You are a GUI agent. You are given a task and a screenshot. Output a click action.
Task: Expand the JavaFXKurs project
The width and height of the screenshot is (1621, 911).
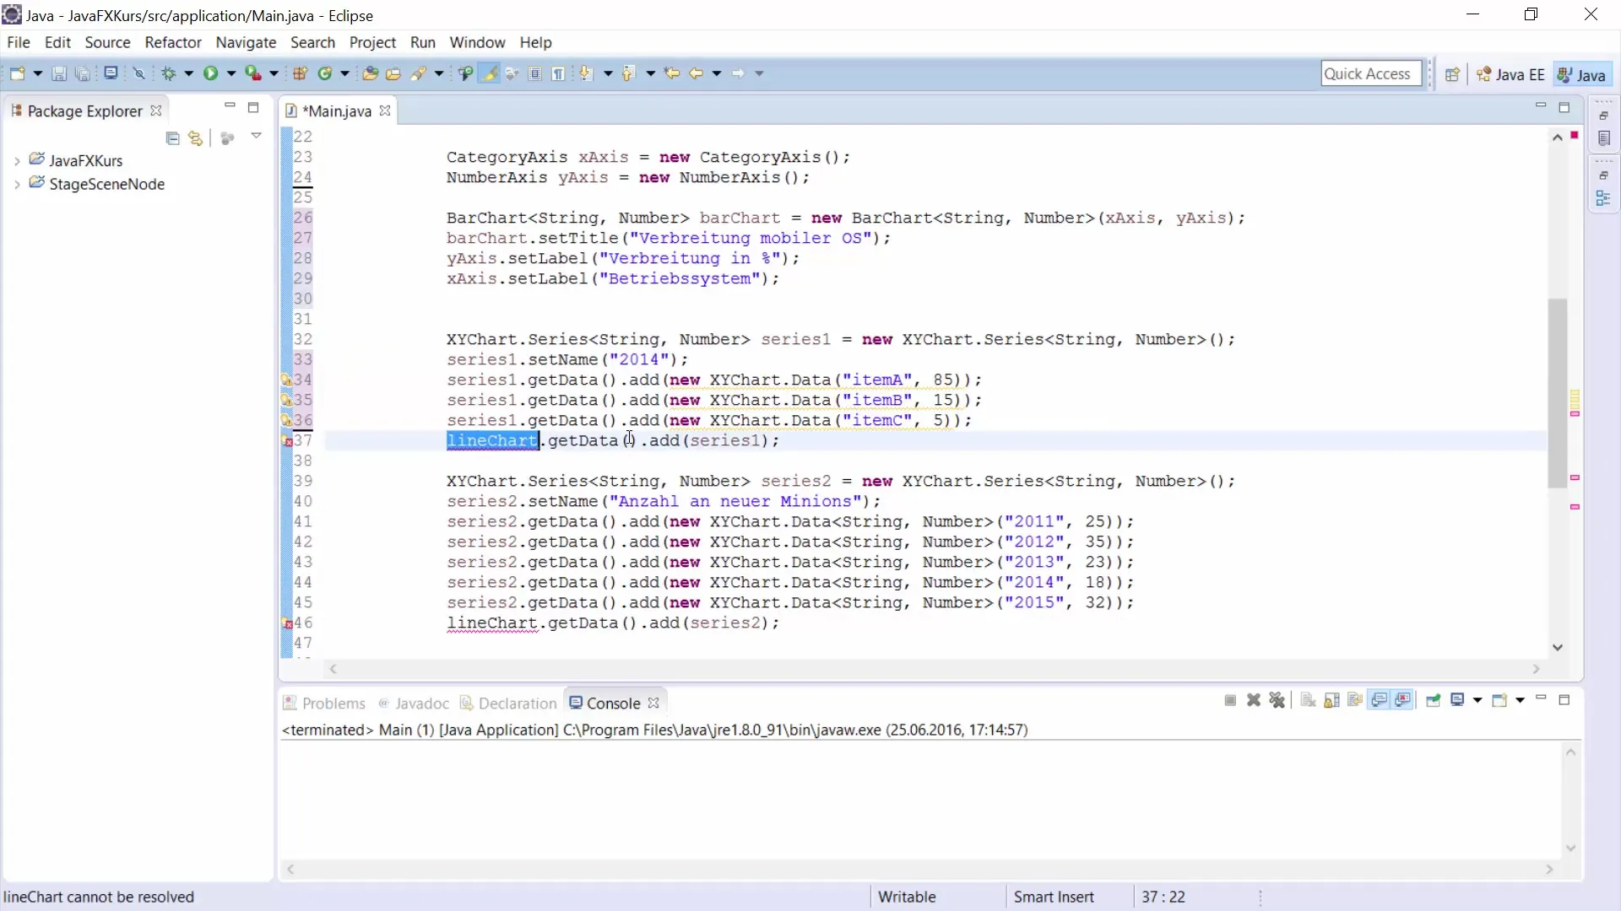17,161
